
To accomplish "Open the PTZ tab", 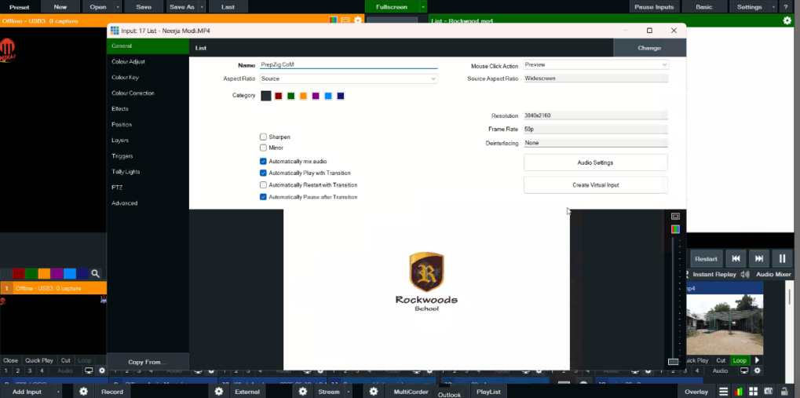I will (x=148, y=188).
